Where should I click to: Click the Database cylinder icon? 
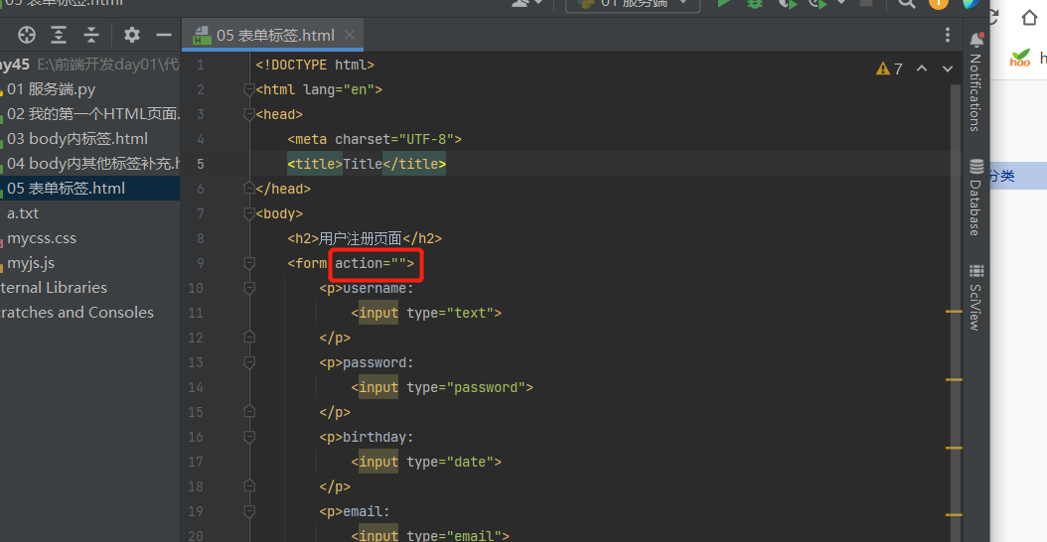point(976,166)
